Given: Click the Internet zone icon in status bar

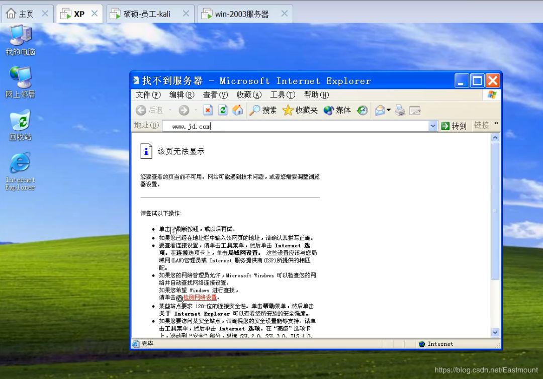Looking at the screenshot, I should [422, 344].
